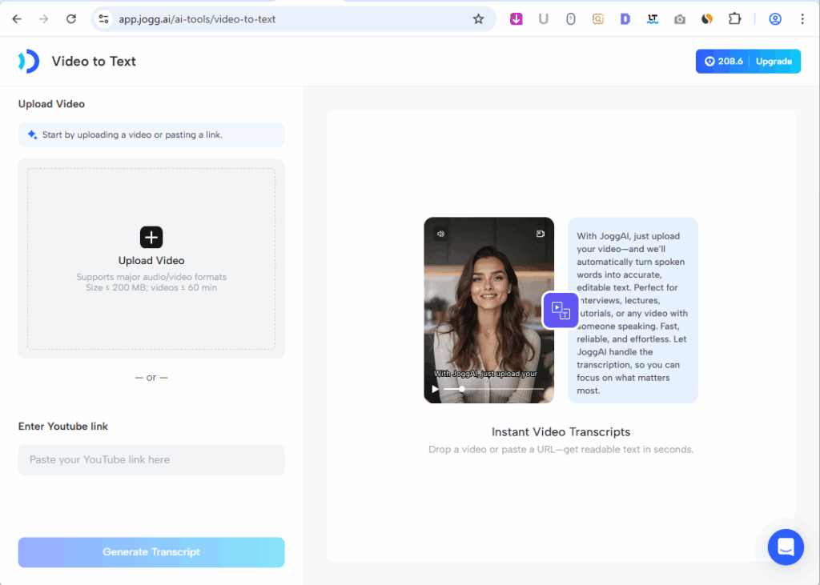
Task: Click the purple video-to-text badge icon
Action: tap(561, 311)
